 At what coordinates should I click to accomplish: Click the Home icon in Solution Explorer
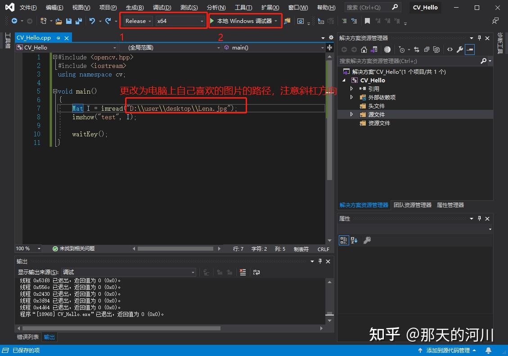(x=364, y=50)
